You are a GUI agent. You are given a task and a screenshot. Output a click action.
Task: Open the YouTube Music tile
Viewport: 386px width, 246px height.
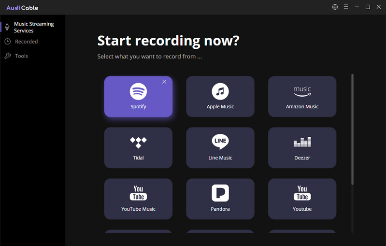point(138,199)
